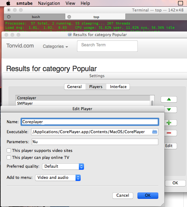Click the green down arrow button
The width and height of the screenshot is (187, 207).
[170, 110]
